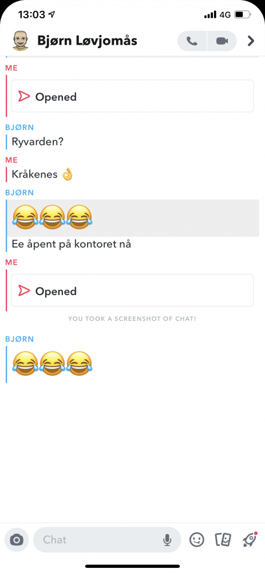Image resolution: width=265 pixels, height=573 pixels.
Task: Tap the first Opened snap entry
Action: 133,96
